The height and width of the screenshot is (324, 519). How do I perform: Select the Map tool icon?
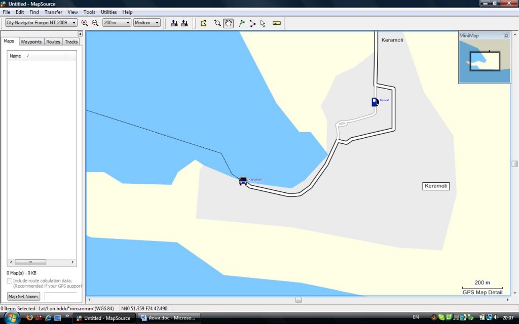(x=204, y=23)
